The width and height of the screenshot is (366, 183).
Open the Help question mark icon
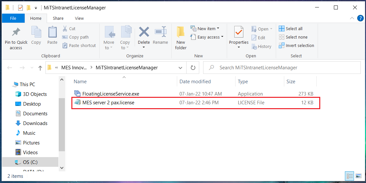tap(360, 18)
